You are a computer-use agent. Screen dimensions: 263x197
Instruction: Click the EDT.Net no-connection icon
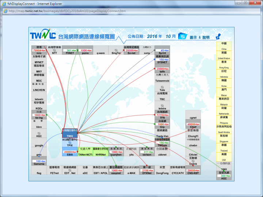70,170
